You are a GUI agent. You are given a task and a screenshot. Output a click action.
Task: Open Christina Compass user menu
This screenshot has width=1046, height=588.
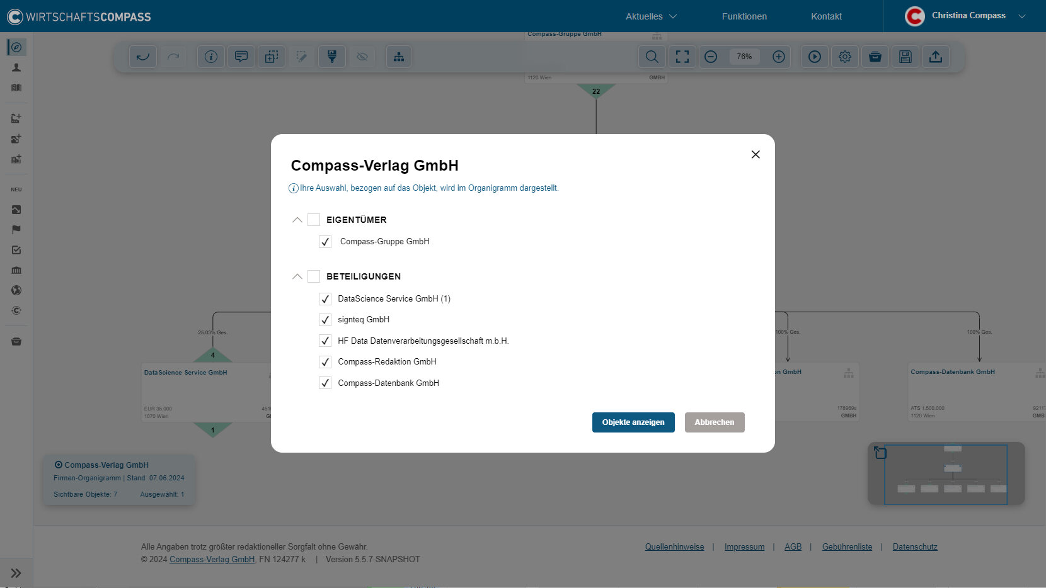[x=965, y=16]
